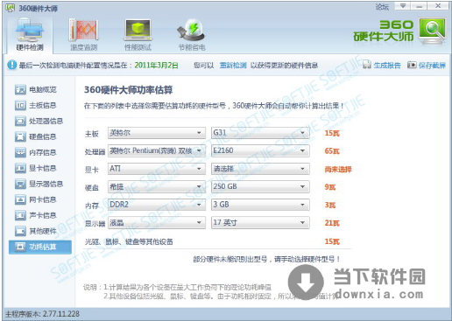The height and width of the screenshot is (321, 452).
Task: Open 主板 model dropdown showing G31
Action: pos(260,133)
